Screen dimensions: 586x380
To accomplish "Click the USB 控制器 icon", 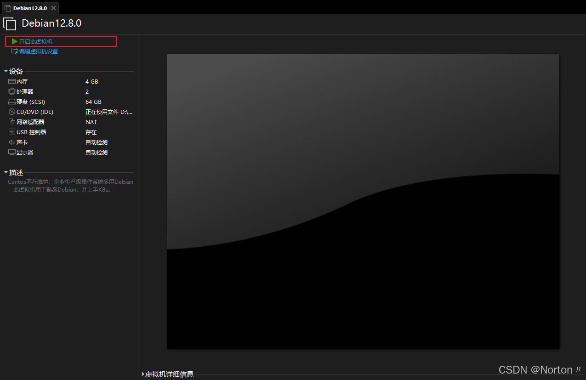I will 12,132.
